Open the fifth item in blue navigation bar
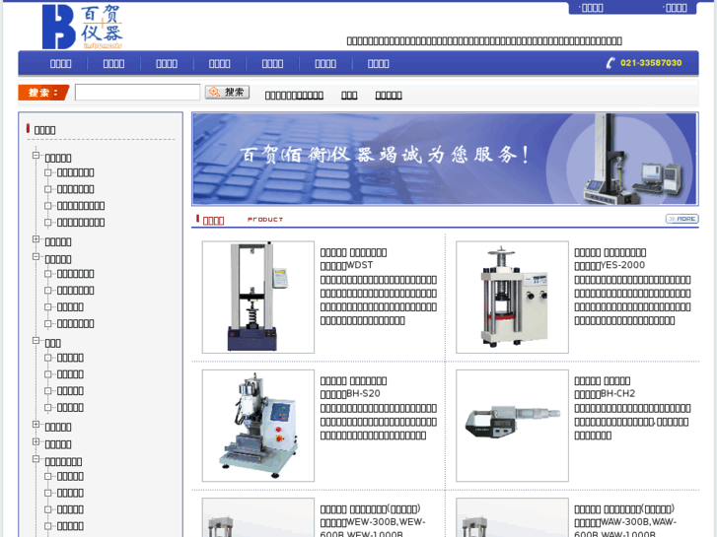 (x=272, y=63)
